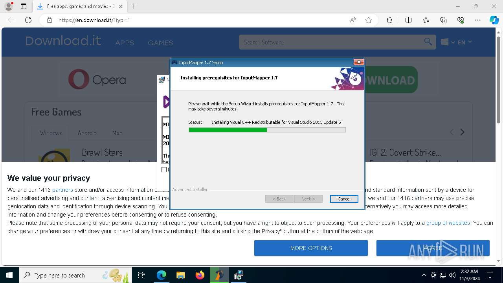Refresh the browser page

click(x=28, y=20)
